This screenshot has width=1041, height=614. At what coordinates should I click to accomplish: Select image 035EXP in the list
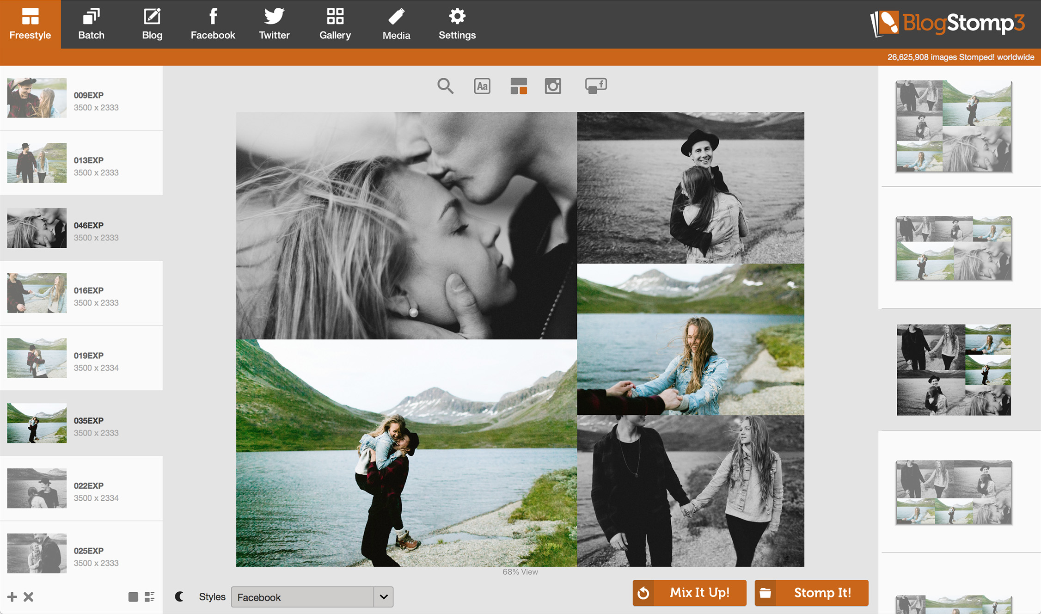point(81,424)
